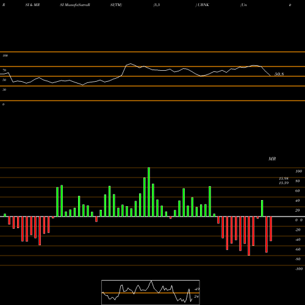Image resolution: width=305 pixels, height=305 pixels.
Task: Select the 15.98 value beside histogram
Action: [284, 179]
